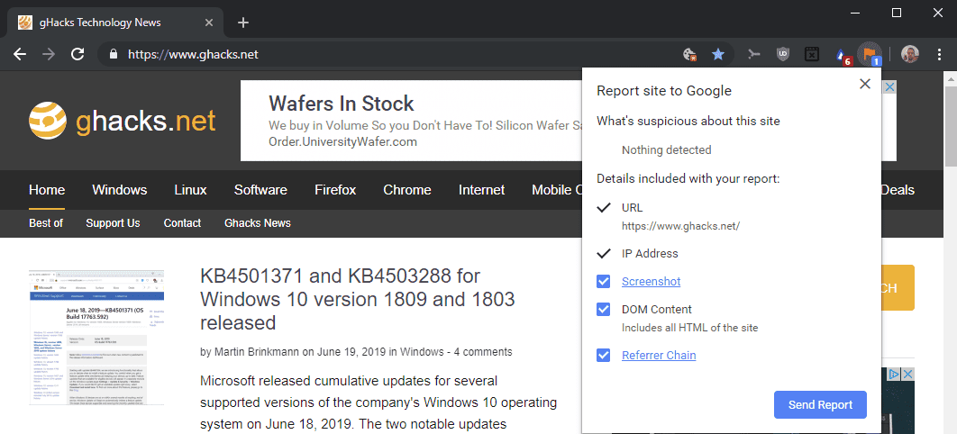Click the orange search button
The height and width of the screenshot is (434, 957).
(x=898, y=288)
